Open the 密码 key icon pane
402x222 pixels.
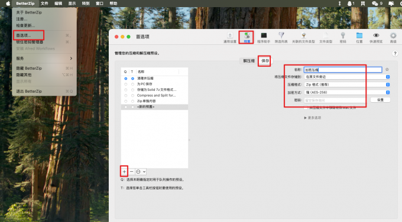tap(343, 38)
